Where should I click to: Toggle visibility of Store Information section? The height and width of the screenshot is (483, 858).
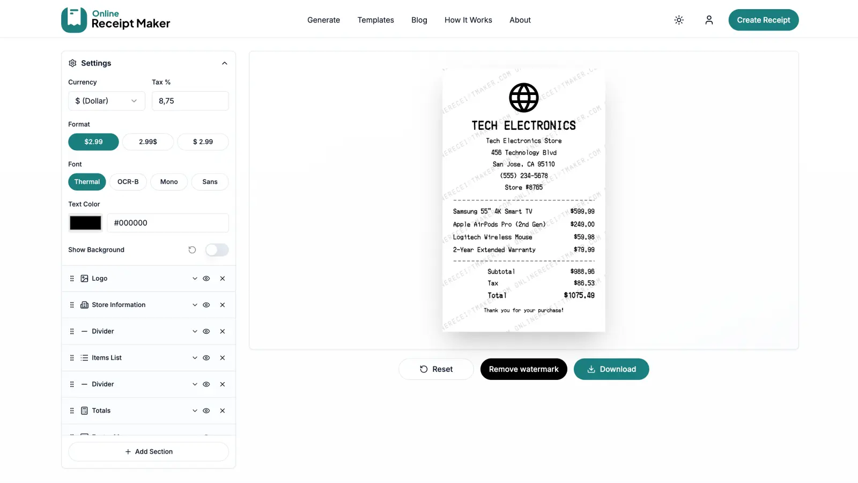tap(206, 305)
